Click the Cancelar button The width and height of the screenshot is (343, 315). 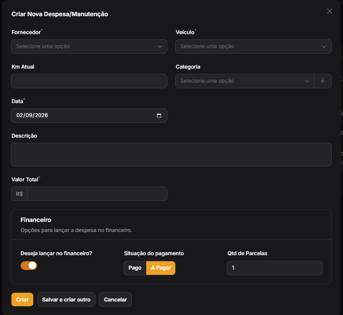[x=115, y=300]
